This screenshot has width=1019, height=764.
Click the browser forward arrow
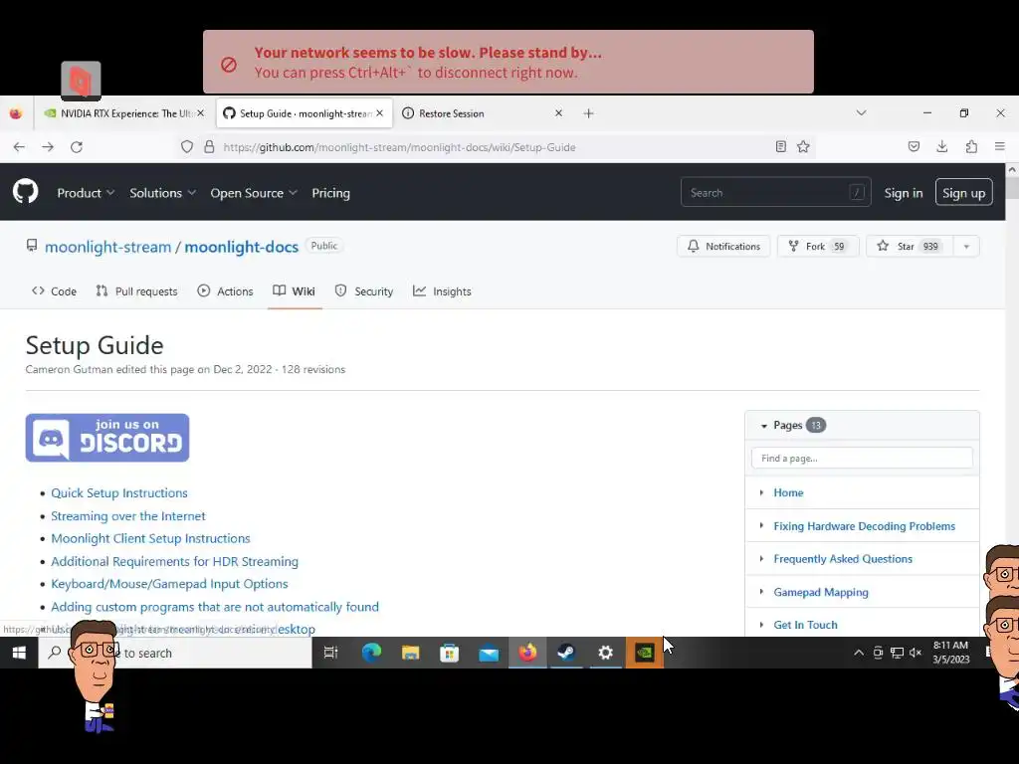pyautogui.click(x=48, y=147)
